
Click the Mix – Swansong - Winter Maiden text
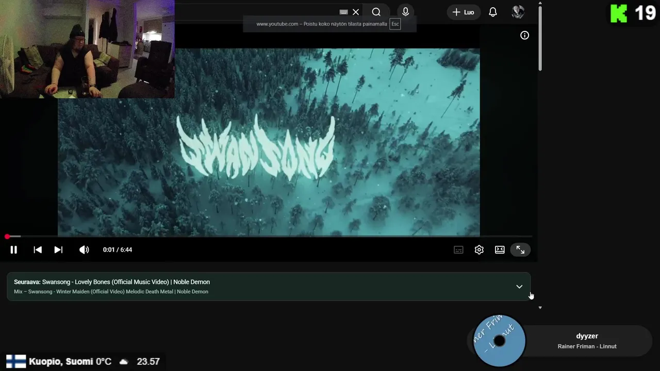111,292
